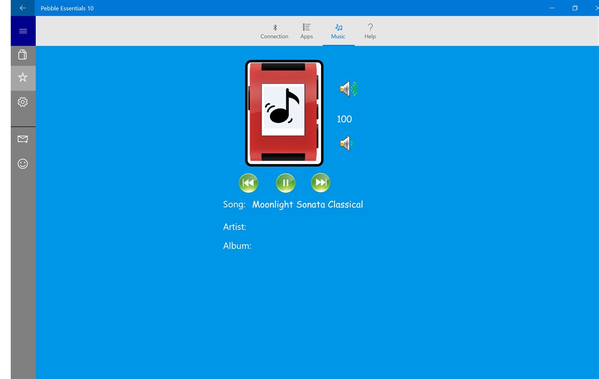The image size is (599, 379).
Task: Jump to the previous track
Action: 248,183
